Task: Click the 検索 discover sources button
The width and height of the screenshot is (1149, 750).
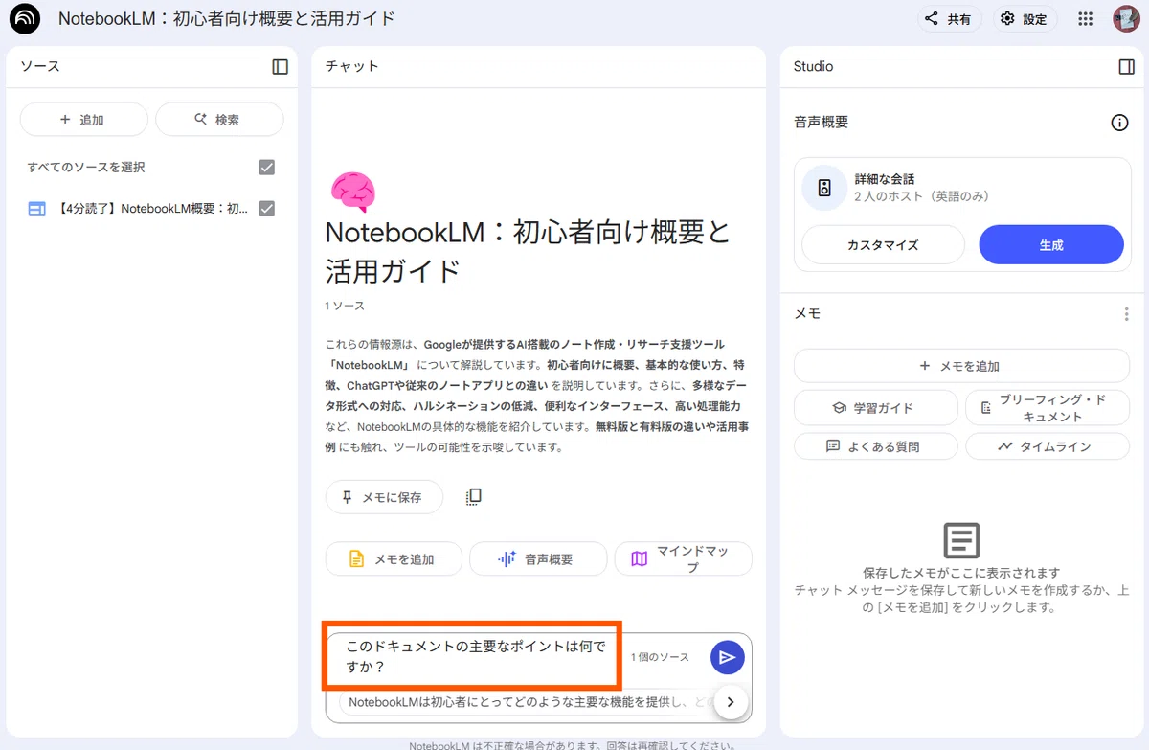Action: coord(219,120)
